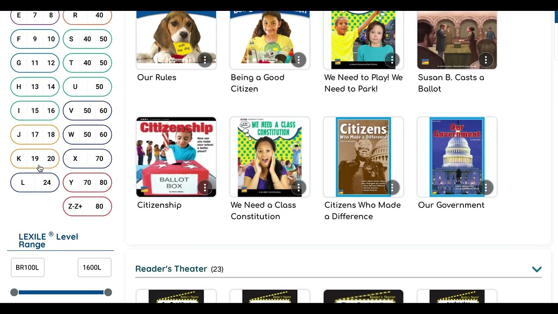This screenshot has height=314, width=558.
Task: Open the Our Government book title link
Action: (451, 205)
